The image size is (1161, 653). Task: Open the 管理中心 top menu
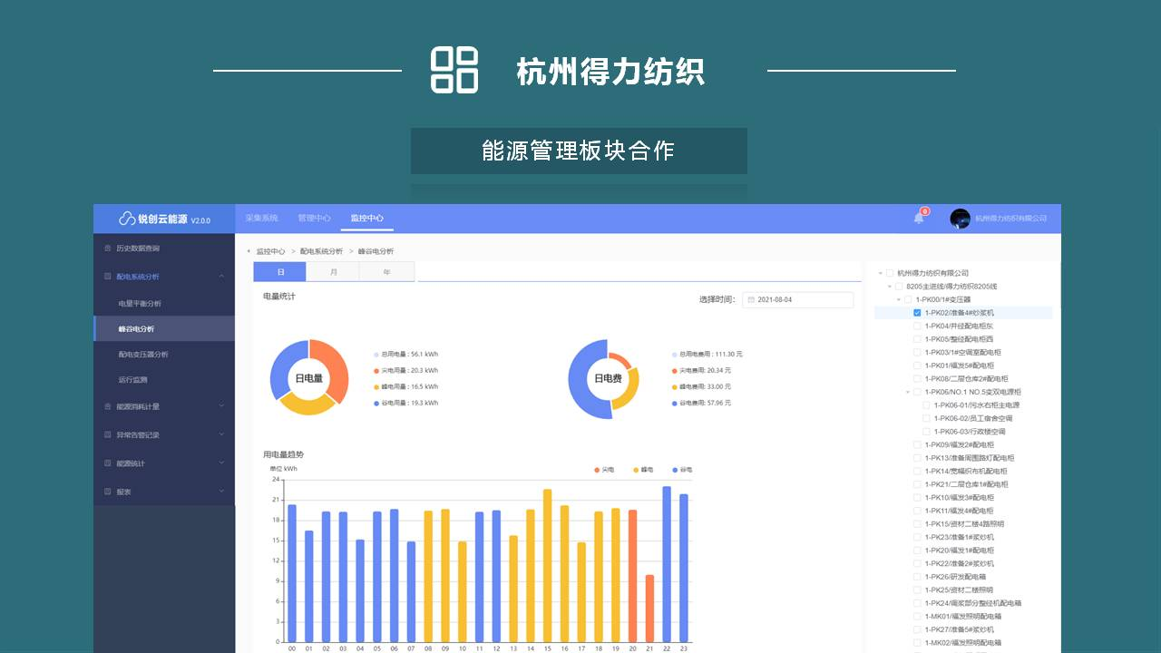pos(314,219)
